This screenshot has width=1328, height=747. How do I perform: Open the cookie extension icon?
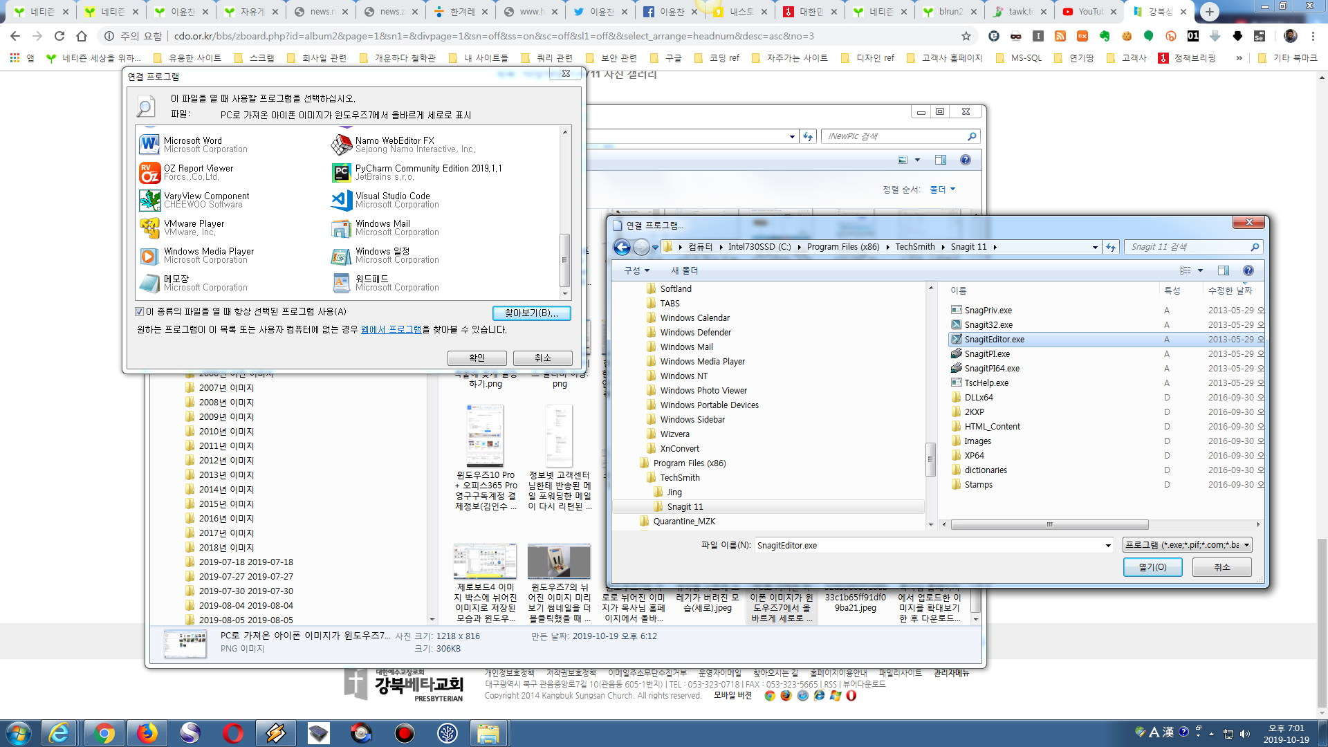(1127, 36)
